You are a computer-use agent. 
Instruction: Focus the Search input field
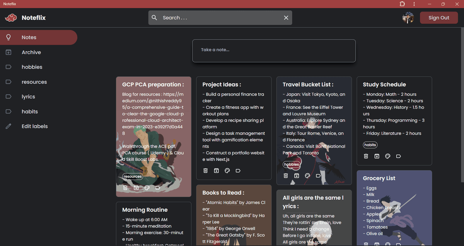(220, 18)
